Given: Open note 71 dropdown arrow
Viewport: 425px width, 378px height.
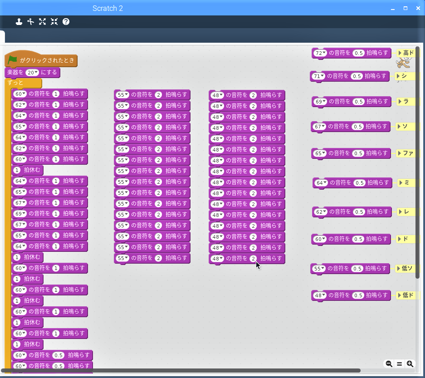Looking at the screenshot, I should [x=322, y=76].
